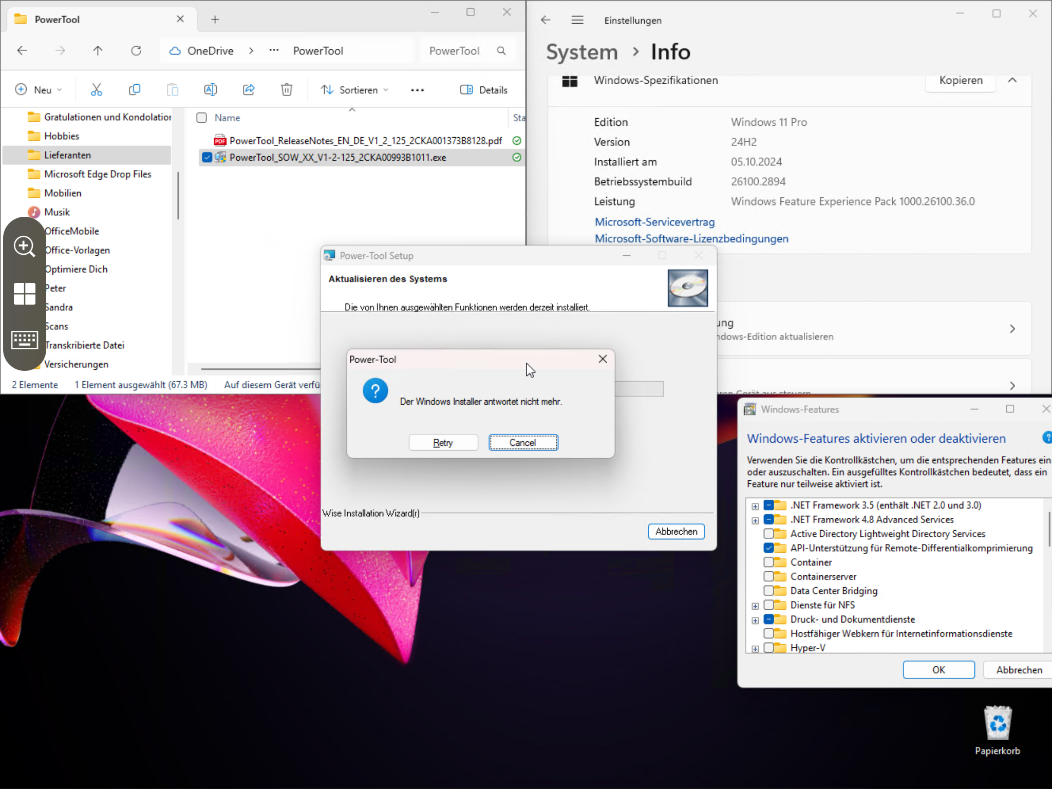The height and width of the screenshot is (789, 1052).
Task: Collapse the Windows-Spezifikationen section chevron
Action: click(x=1012, y=80)
